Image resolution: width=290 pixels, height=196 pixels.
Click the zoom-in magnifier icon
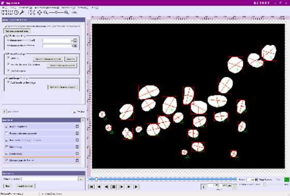point(66,12)
